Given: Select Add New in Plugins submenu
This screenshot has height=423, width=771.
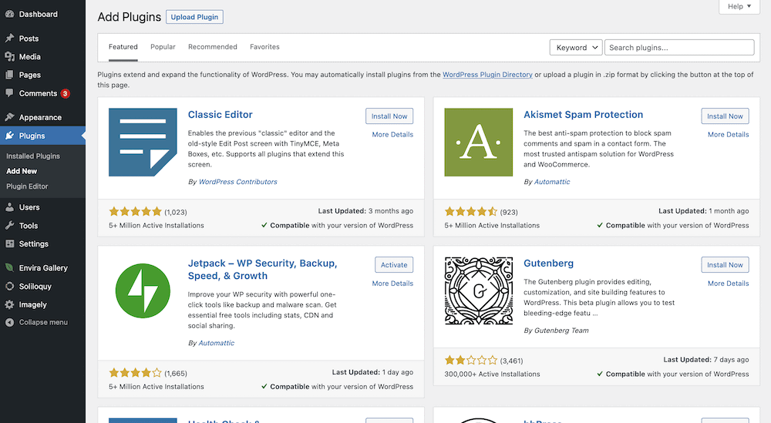Looking at the screenshot, I should coord(22,172).
